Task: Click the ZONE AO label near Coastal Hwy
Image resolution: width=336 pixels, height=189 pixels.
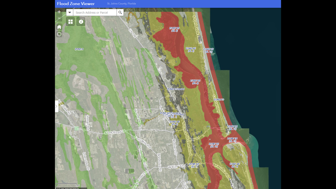Action: (x=219, y=100)
